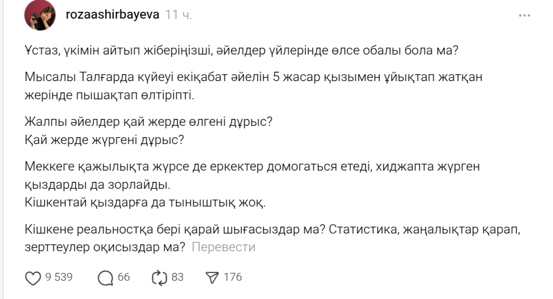Repost using the circular arrows icon
This screenshot has width=553, height=299.
click(160, 278)
